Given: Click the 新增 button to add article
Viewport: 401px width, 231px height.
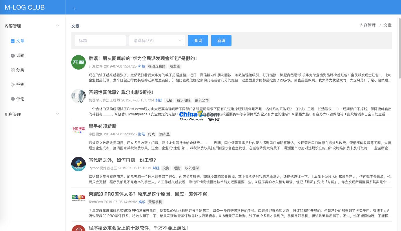Looking at the screenshot, I should [x=221, y=41].
